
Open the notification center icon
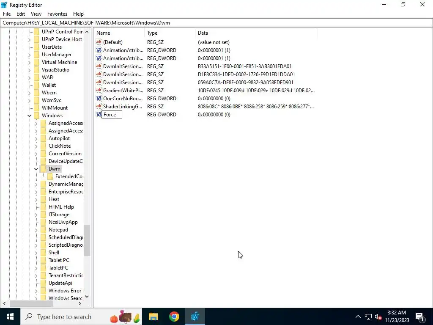click(419, 317)
